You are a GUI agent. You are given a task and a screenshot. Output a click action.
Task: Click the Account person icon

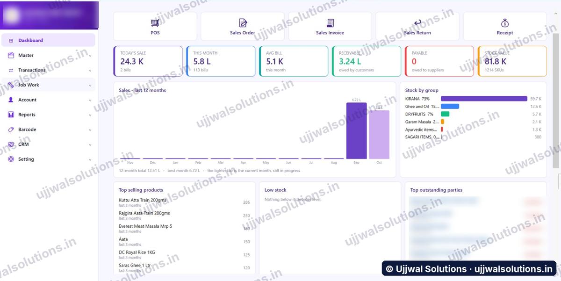pyautogui.click(x=11, y=100)
